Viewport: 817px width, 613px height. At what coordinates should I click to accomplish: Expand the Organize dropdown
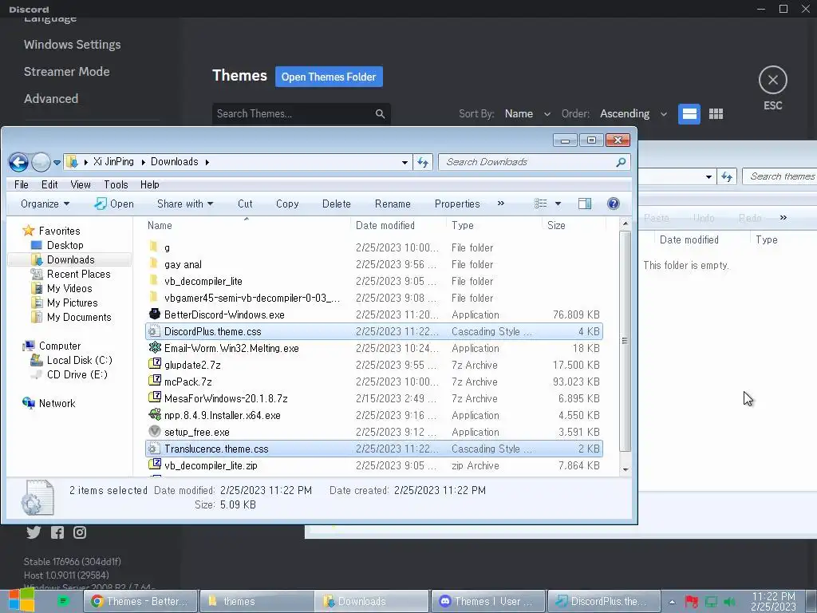pos(45,204)
